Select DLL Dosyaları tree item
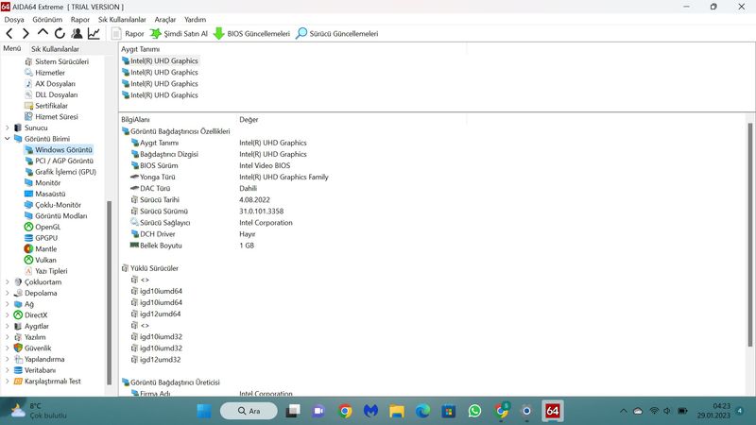The image size is (756, 425). (51, 95)
